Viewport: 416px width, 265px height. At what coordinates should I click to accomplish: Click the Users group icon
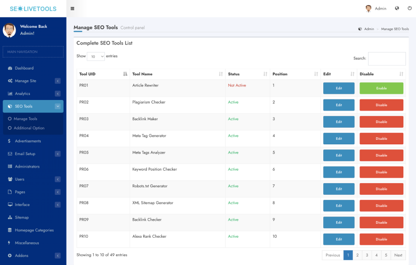10,179
